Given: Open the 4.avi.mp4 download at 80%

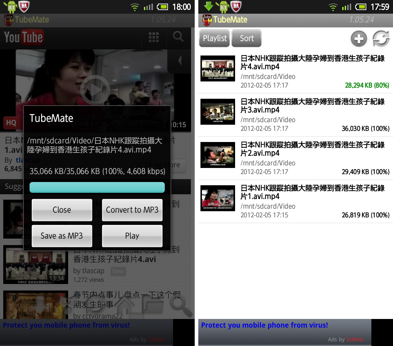Looking at the screenshot, I should 295,72.
